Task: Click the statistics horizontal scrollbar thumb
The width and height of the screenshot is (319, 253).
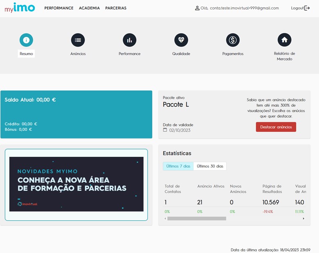Action: 196,219
